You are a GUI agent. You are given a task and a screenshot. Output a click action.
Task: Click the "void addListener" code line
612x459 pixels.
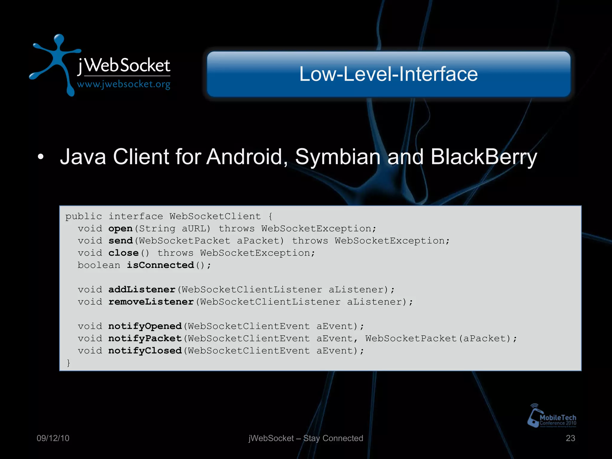pos(236,290)
